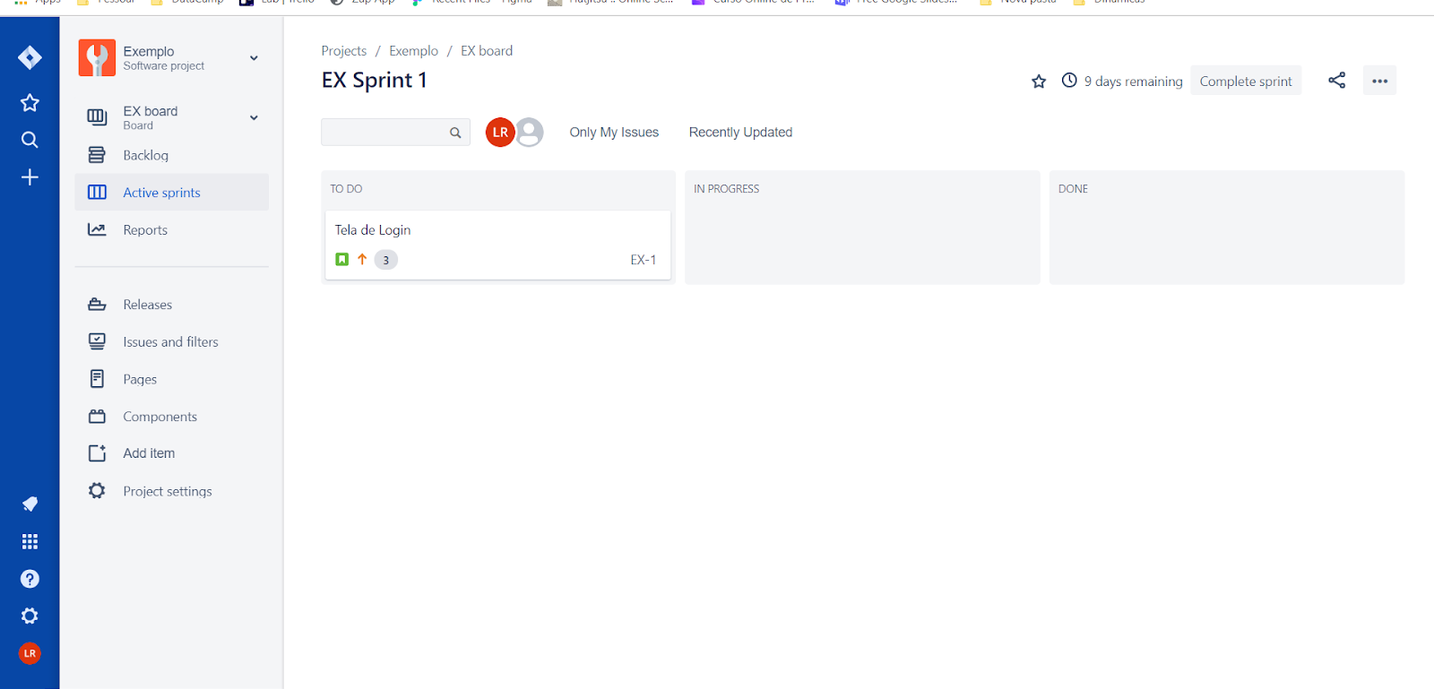Click the Pages document icon

[x=97, y=379]
